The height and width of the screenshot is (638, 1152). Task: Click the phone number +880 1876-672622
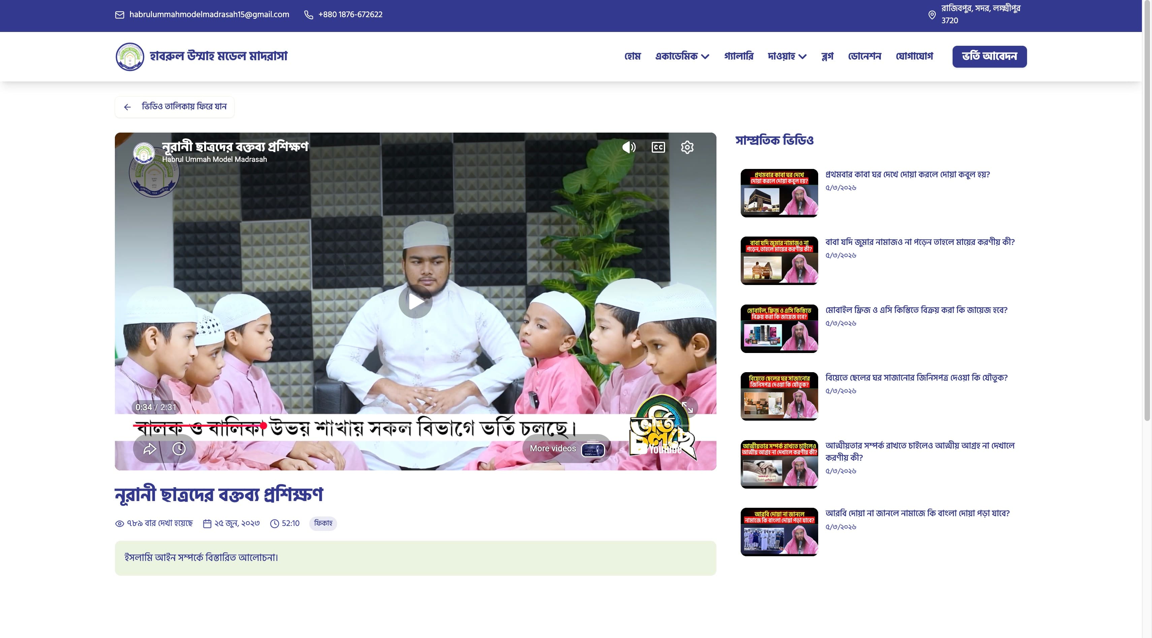click(x=350, y=15)
